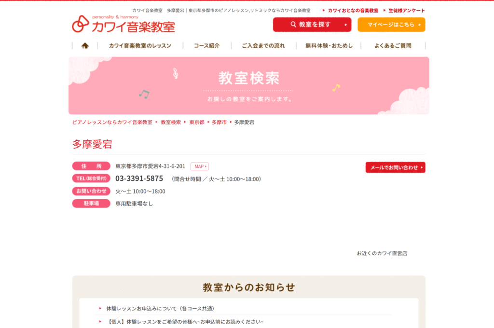The image size is (494, 328).
Task: Click the 多摩愛宕 page heading
Action: [x=92, y=144]
